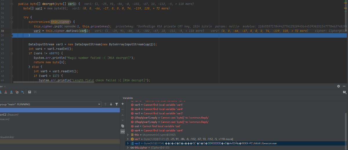Select the '(cloudstrike)' stack frame
The width and height of the screenshot is (348, 150).
pos(60,137)
